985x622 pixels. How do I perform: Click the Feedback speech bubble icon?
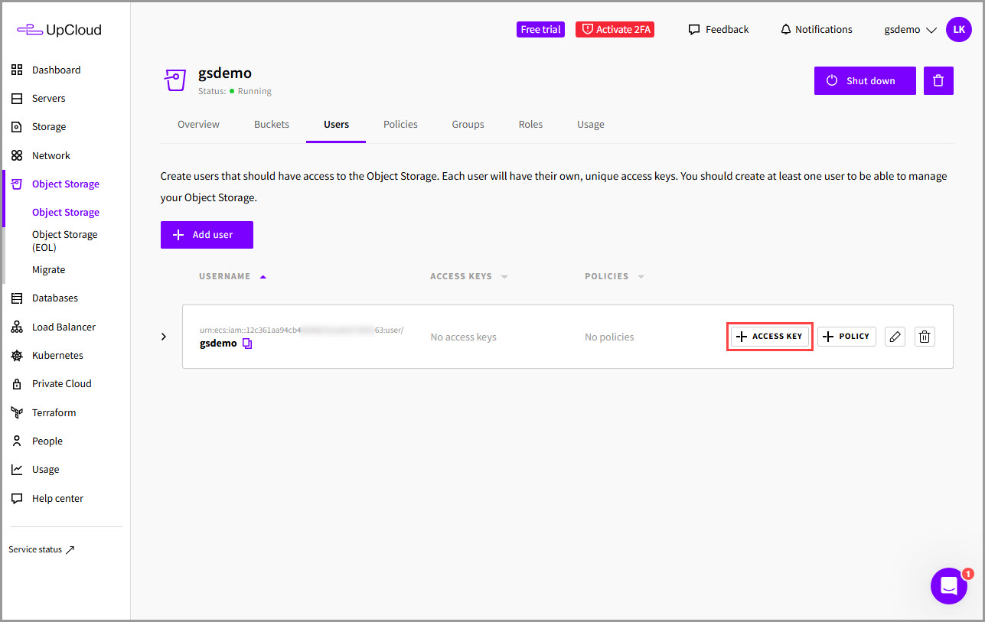coord(694,30)
